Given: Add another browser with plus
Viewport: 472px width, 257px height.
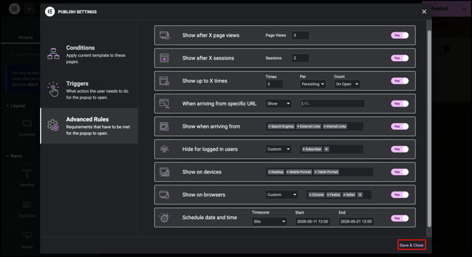Looking at the screenshot, I should (x=360, y=195).
